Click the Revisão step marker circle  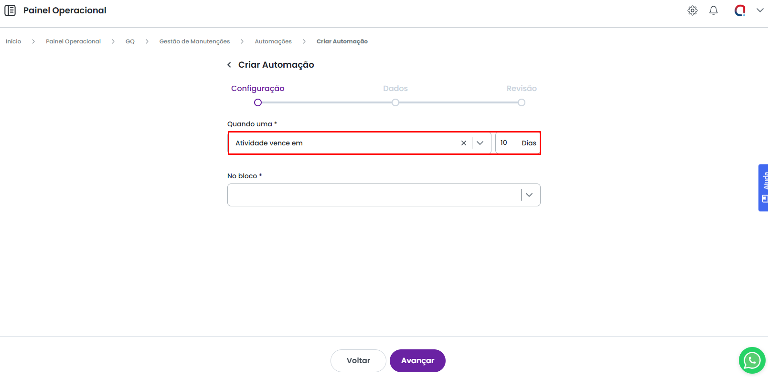click(x=522, y=102)
